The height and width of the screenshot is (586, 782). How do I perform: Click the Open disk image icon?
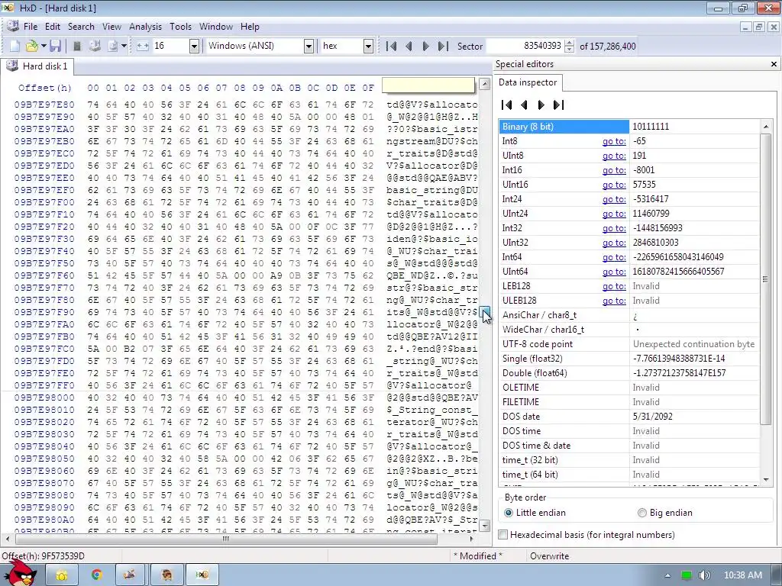tap(113, 47)
